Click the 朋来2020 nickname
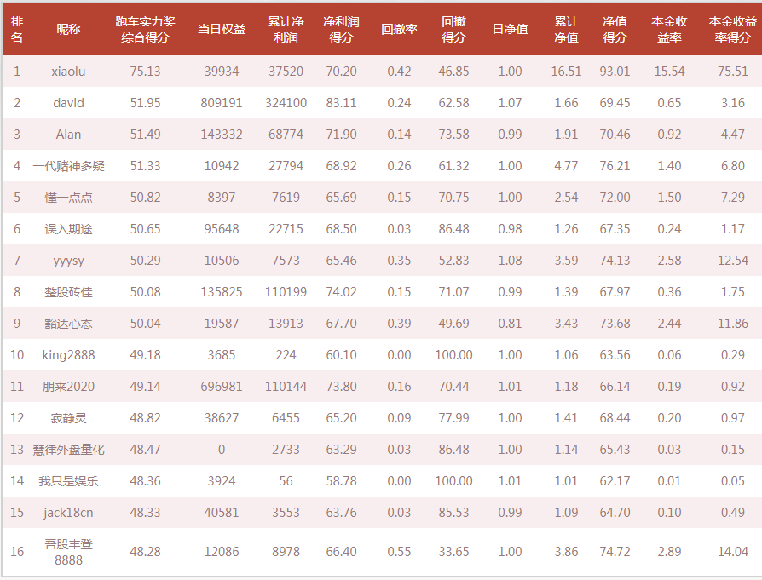This screenshot has height=580, width=762. [68, 387]
